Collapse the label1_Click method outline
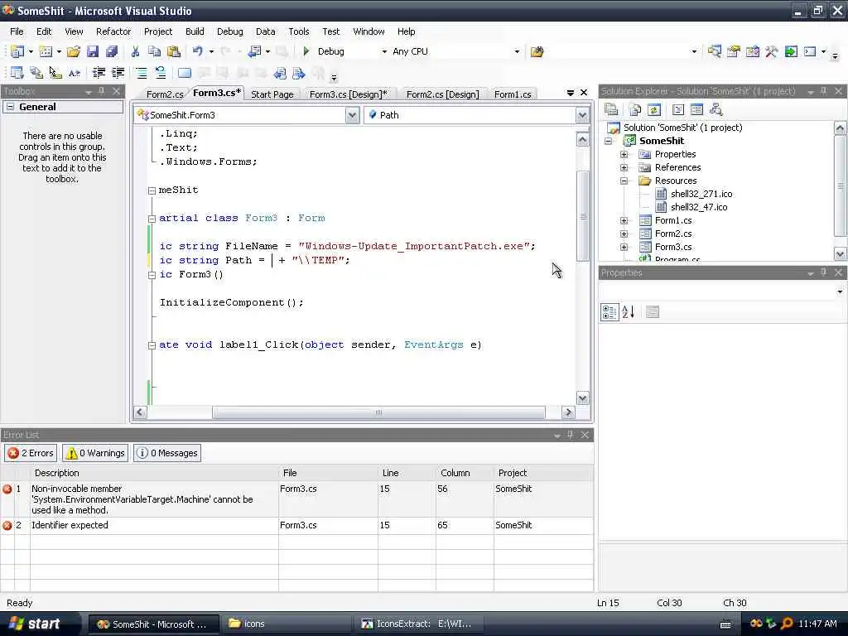 152,345
